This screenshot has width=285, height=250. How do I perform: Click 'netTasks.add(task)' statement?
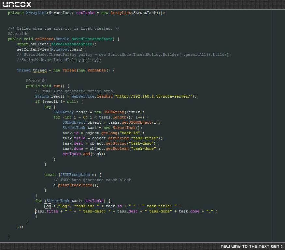[x=84, y=154]
